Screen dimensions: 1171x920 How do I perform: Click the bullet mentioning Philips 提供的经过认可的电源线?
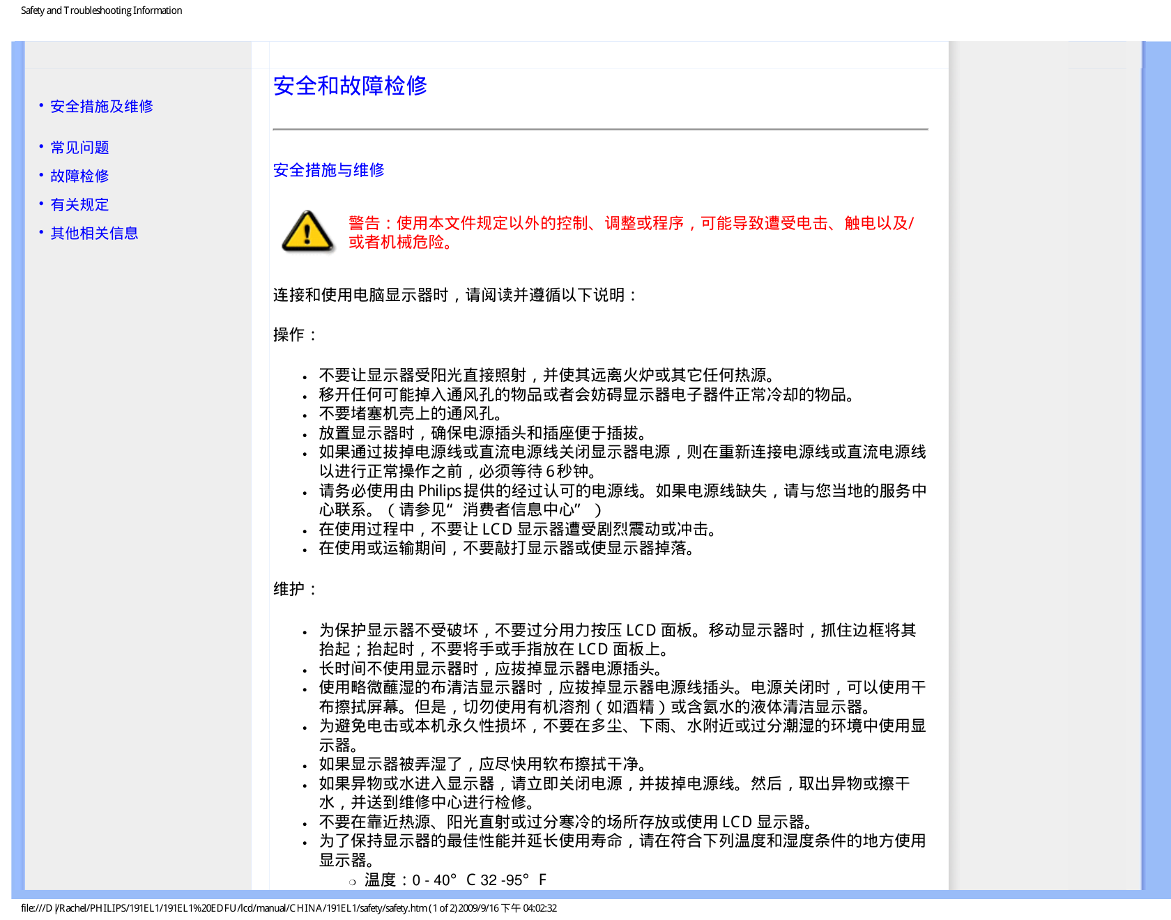pyautogui.click(x=622, y=500)
